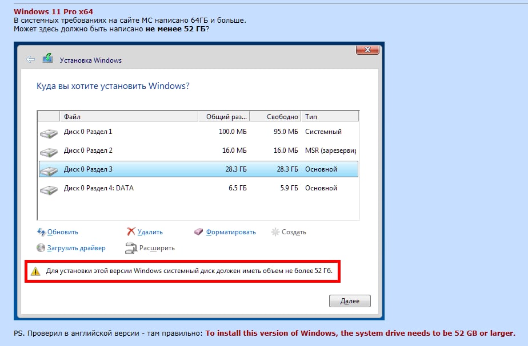Click the drive icon for Диск 0 Раздел 3
This screenshot has width=528, height=346.
(49, 171)
